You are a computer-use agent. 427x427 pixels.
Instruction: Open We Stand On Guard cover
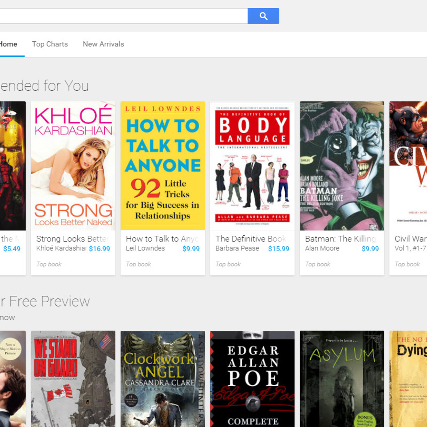pos(73,379)
